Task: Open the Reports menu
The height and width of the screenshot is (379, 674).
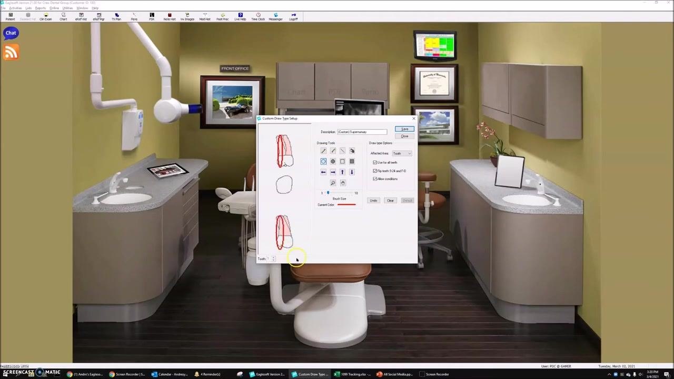Action: click(41, 8)
